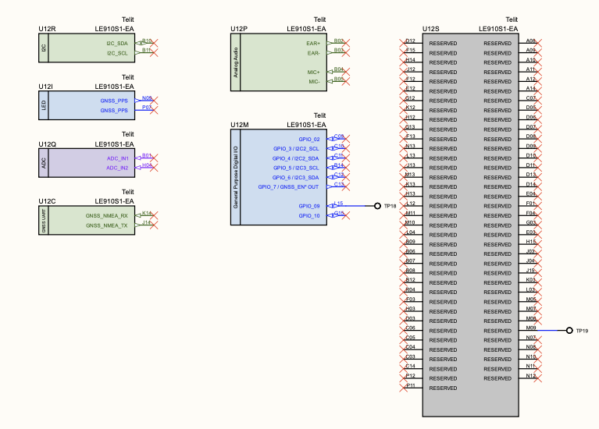This screenshot has width=599, height=429.
Task: Click the TP19 test point circle
Action: click(x=569, y=331)
